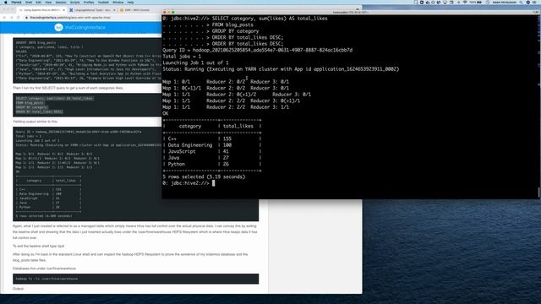Click the 'C++' row in terminal results
The width and height of the screenshot is (541, 304).
212,138
